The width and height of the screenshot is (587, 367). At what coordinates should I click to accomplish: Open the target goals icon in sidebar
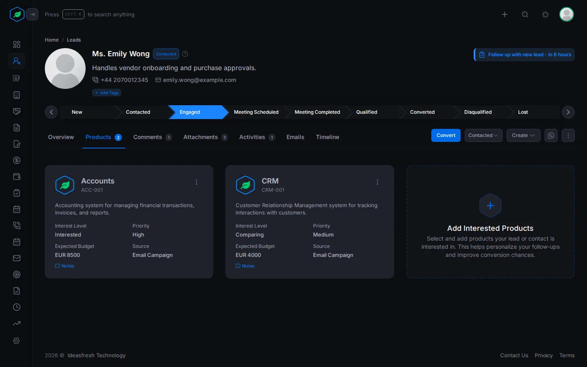[17, 274]
